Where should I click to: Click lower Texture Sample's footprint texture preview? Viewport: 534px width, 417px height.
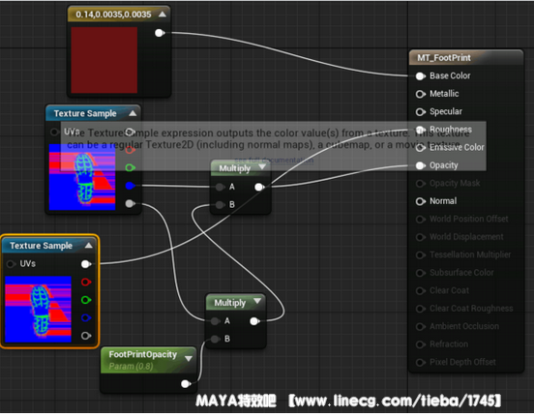38,310
